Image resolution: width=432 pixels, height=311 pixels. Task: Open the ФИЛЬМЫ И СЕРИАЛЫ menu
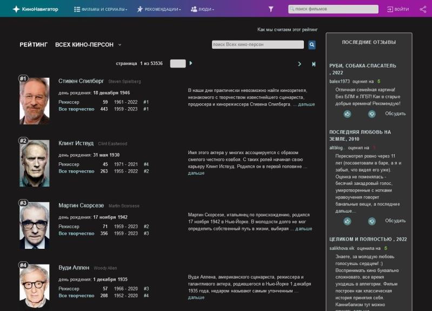101,9
